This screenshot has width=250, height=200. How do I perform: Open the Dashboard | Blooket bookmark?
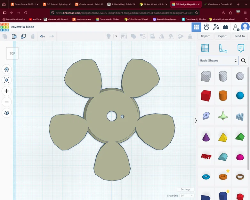click(x=194, y=20)
